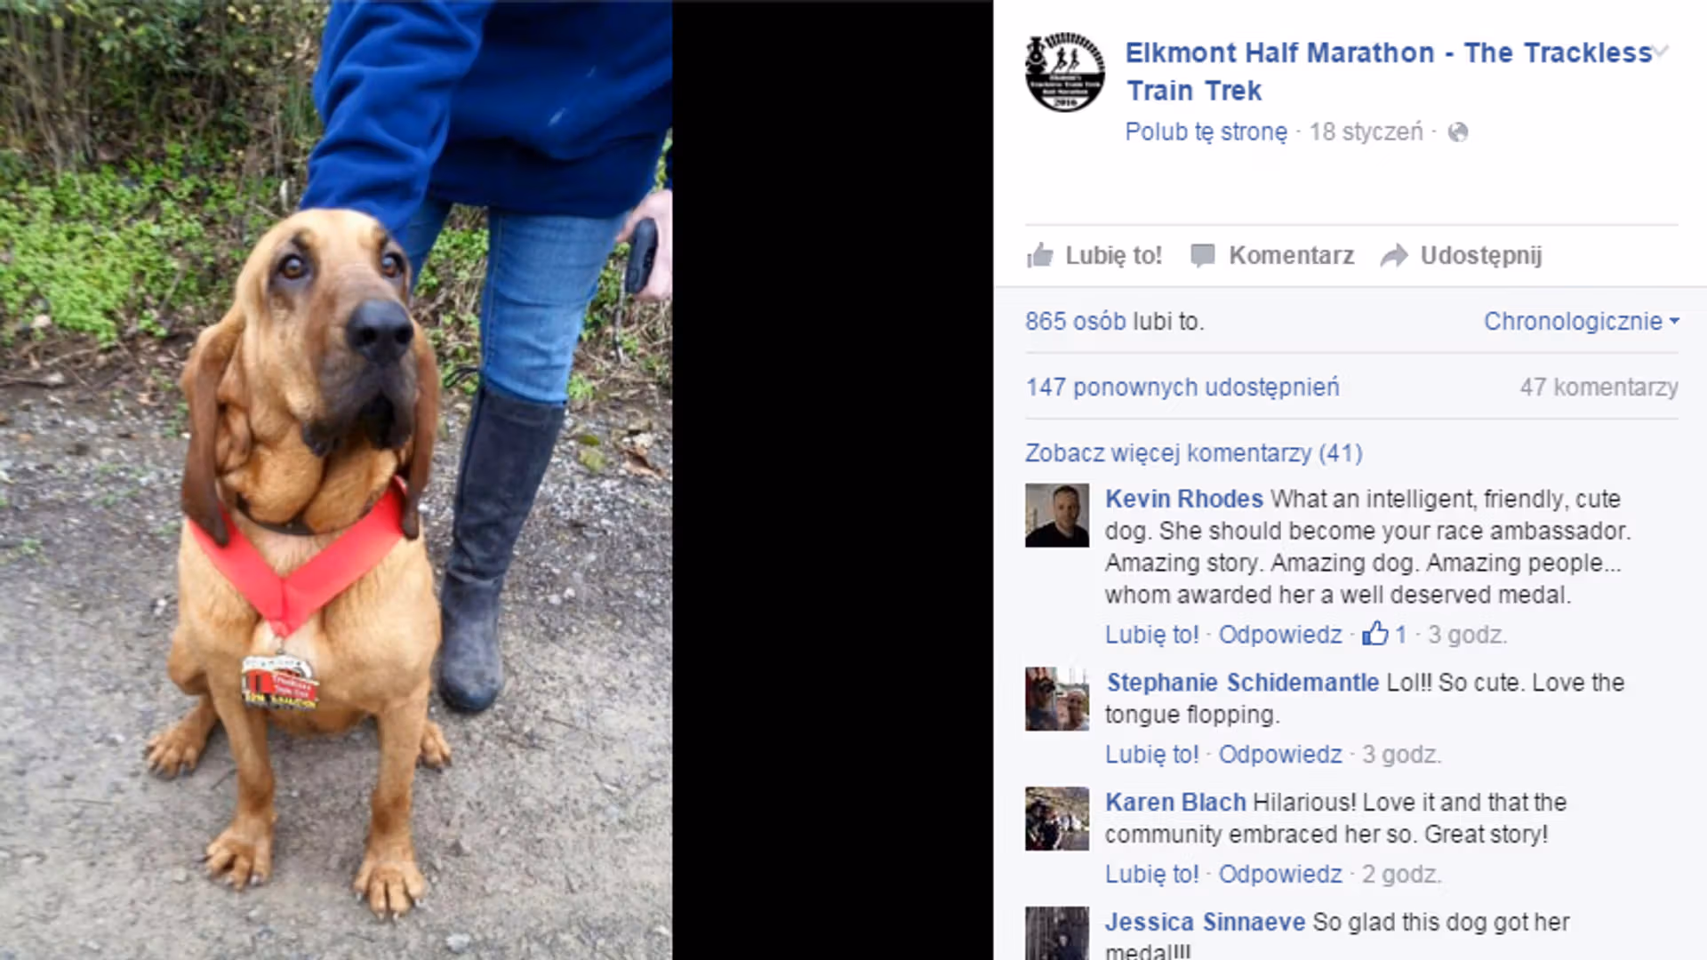Click the bloodhound dog photo
Image resolution: width=1707 pixels, height=960 pixels.
coord(336,480)
